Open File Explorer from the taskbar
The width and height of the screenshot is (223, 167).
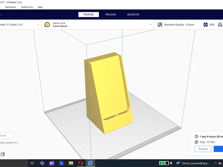tap(71, 163)
